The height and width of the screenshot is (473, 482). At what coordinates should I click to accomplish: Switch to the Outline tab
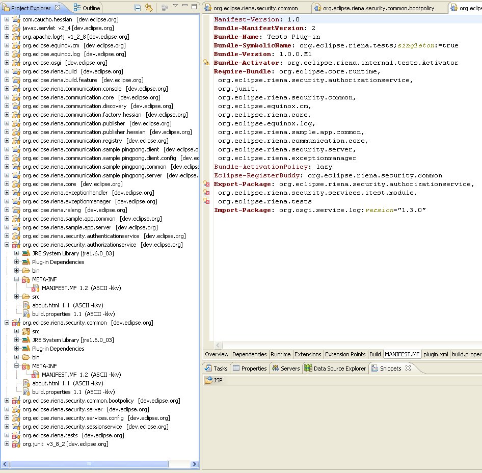(87, 8)
